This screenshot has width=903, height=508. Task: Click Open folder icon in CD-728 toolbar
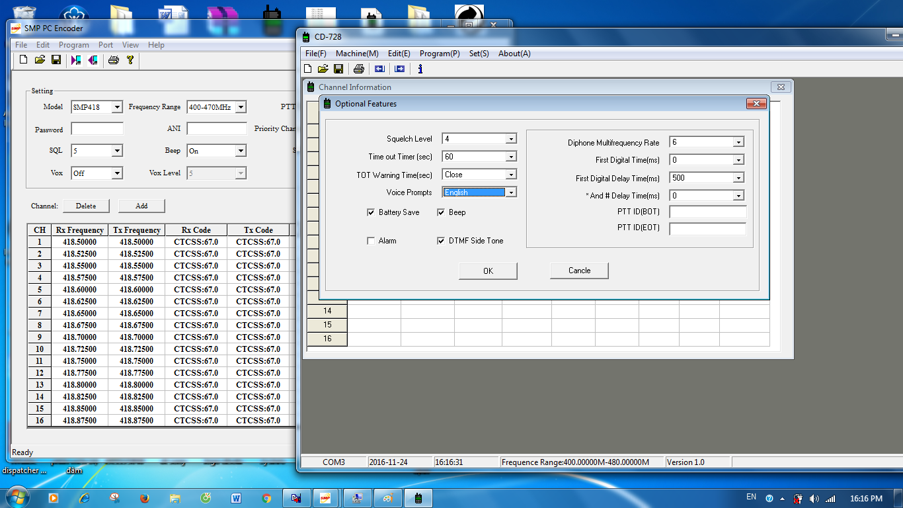click(323, 69)
